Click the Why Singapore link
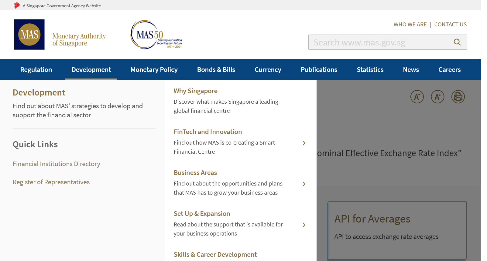487x261 pixels. click(195, 91)
